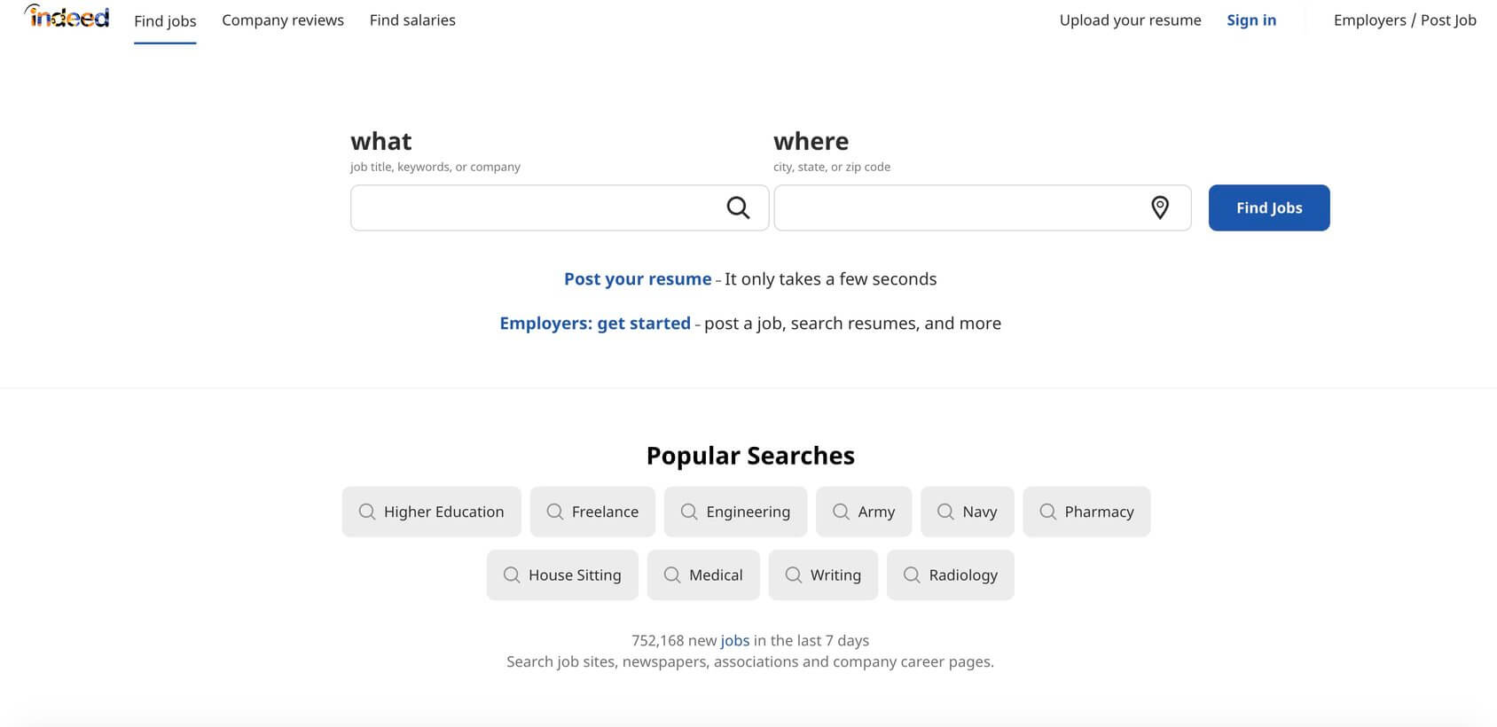Go to Find salaries page

412,20
